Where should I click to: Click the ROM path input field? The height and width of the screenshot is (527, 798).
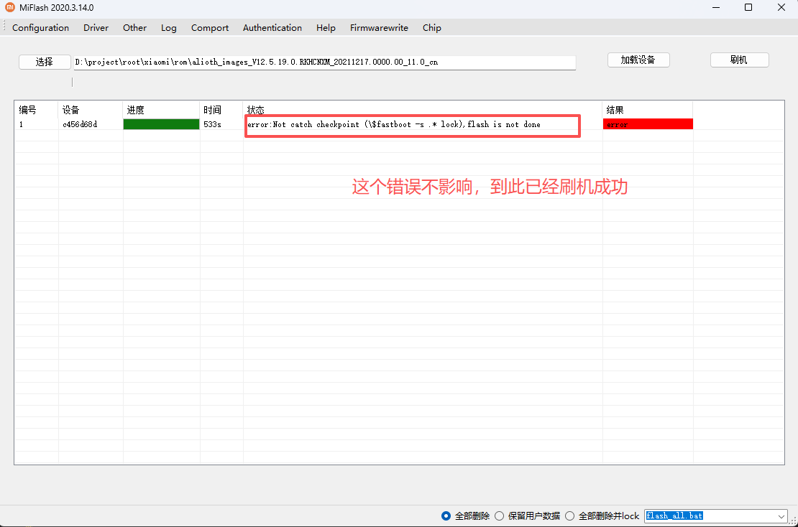(x=325, y=62)
